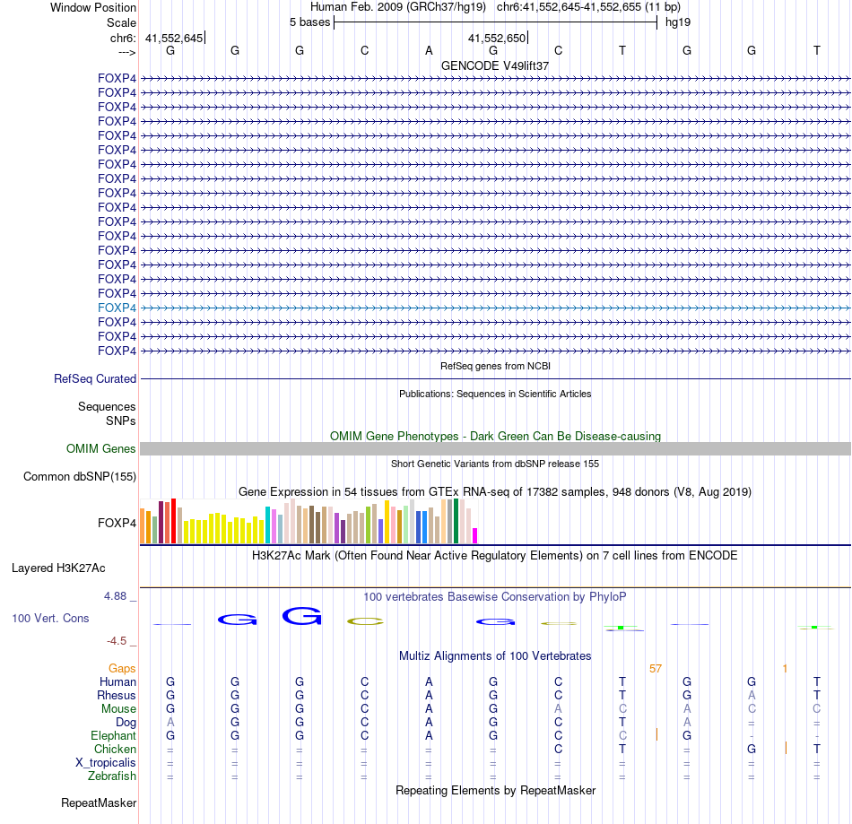852x824 pixels.
Task: Click 'Publications: Sequences in Scientific Articles' title
Action: [x=495, y=394]
